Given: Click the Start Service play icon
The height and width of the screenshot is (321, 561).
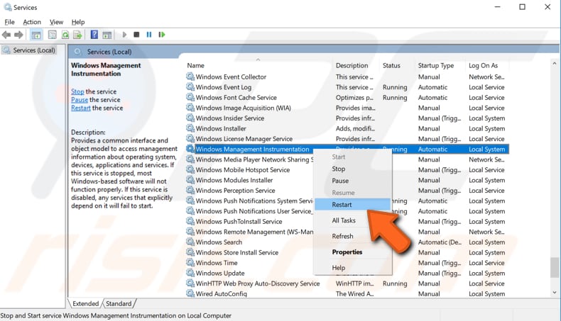Looking at the screenshot, I should [124, 35].
